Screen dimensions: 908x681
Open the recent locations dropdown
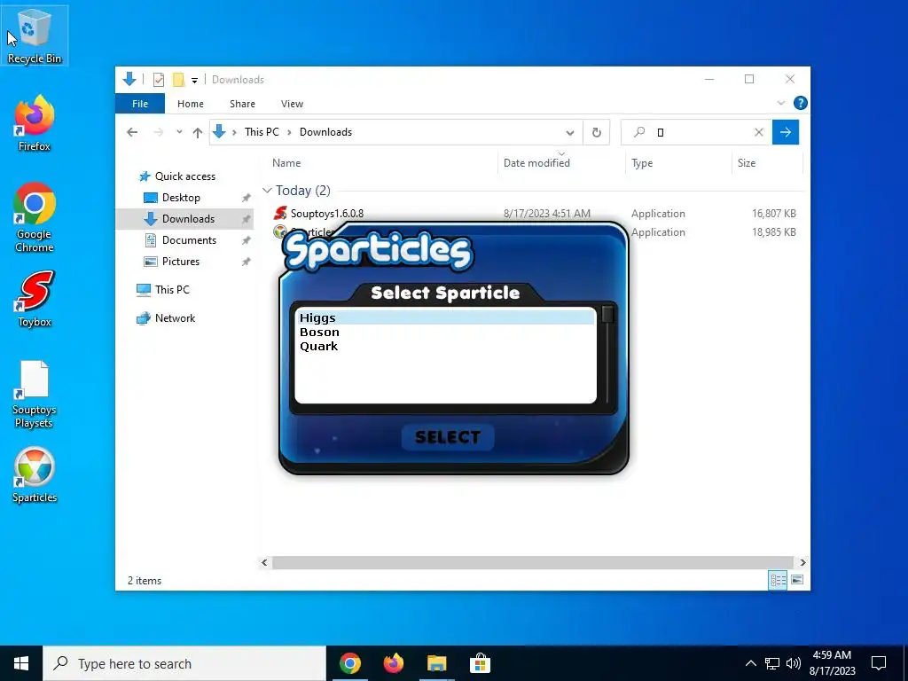179,133
